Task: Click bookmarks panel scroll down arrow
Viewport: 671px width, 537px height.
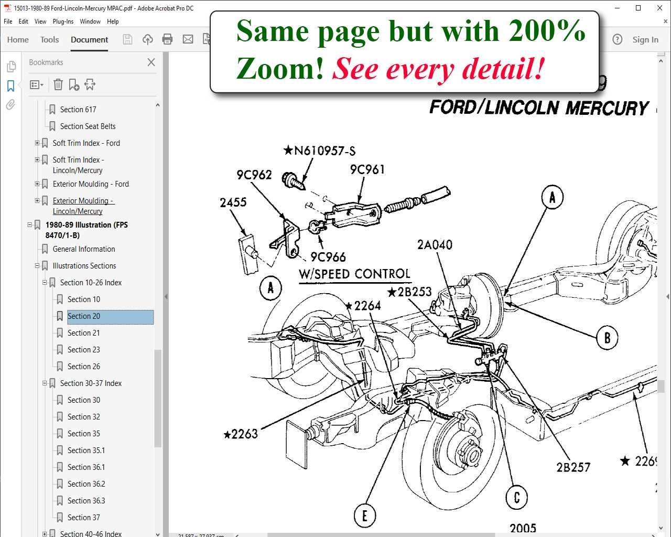Action: [158, 533]
